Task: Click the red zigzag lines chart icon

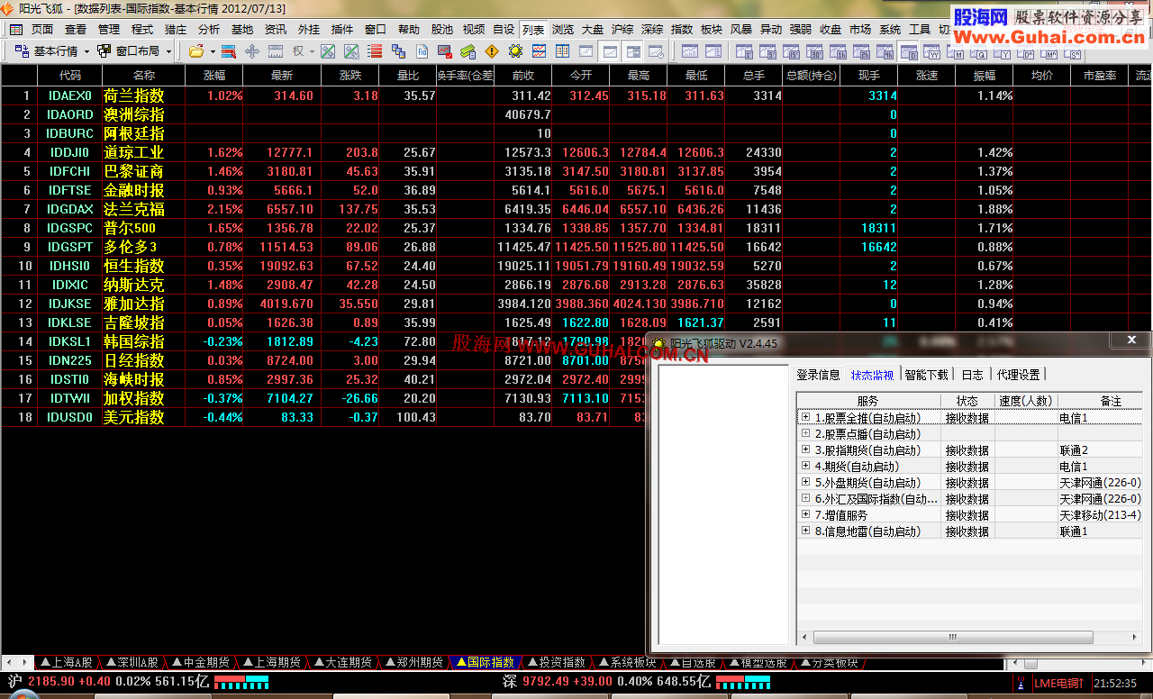Action: 539,51
